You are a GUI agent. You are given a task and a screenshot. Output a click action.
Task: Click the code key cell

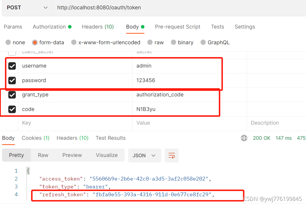tap(75, 109)
